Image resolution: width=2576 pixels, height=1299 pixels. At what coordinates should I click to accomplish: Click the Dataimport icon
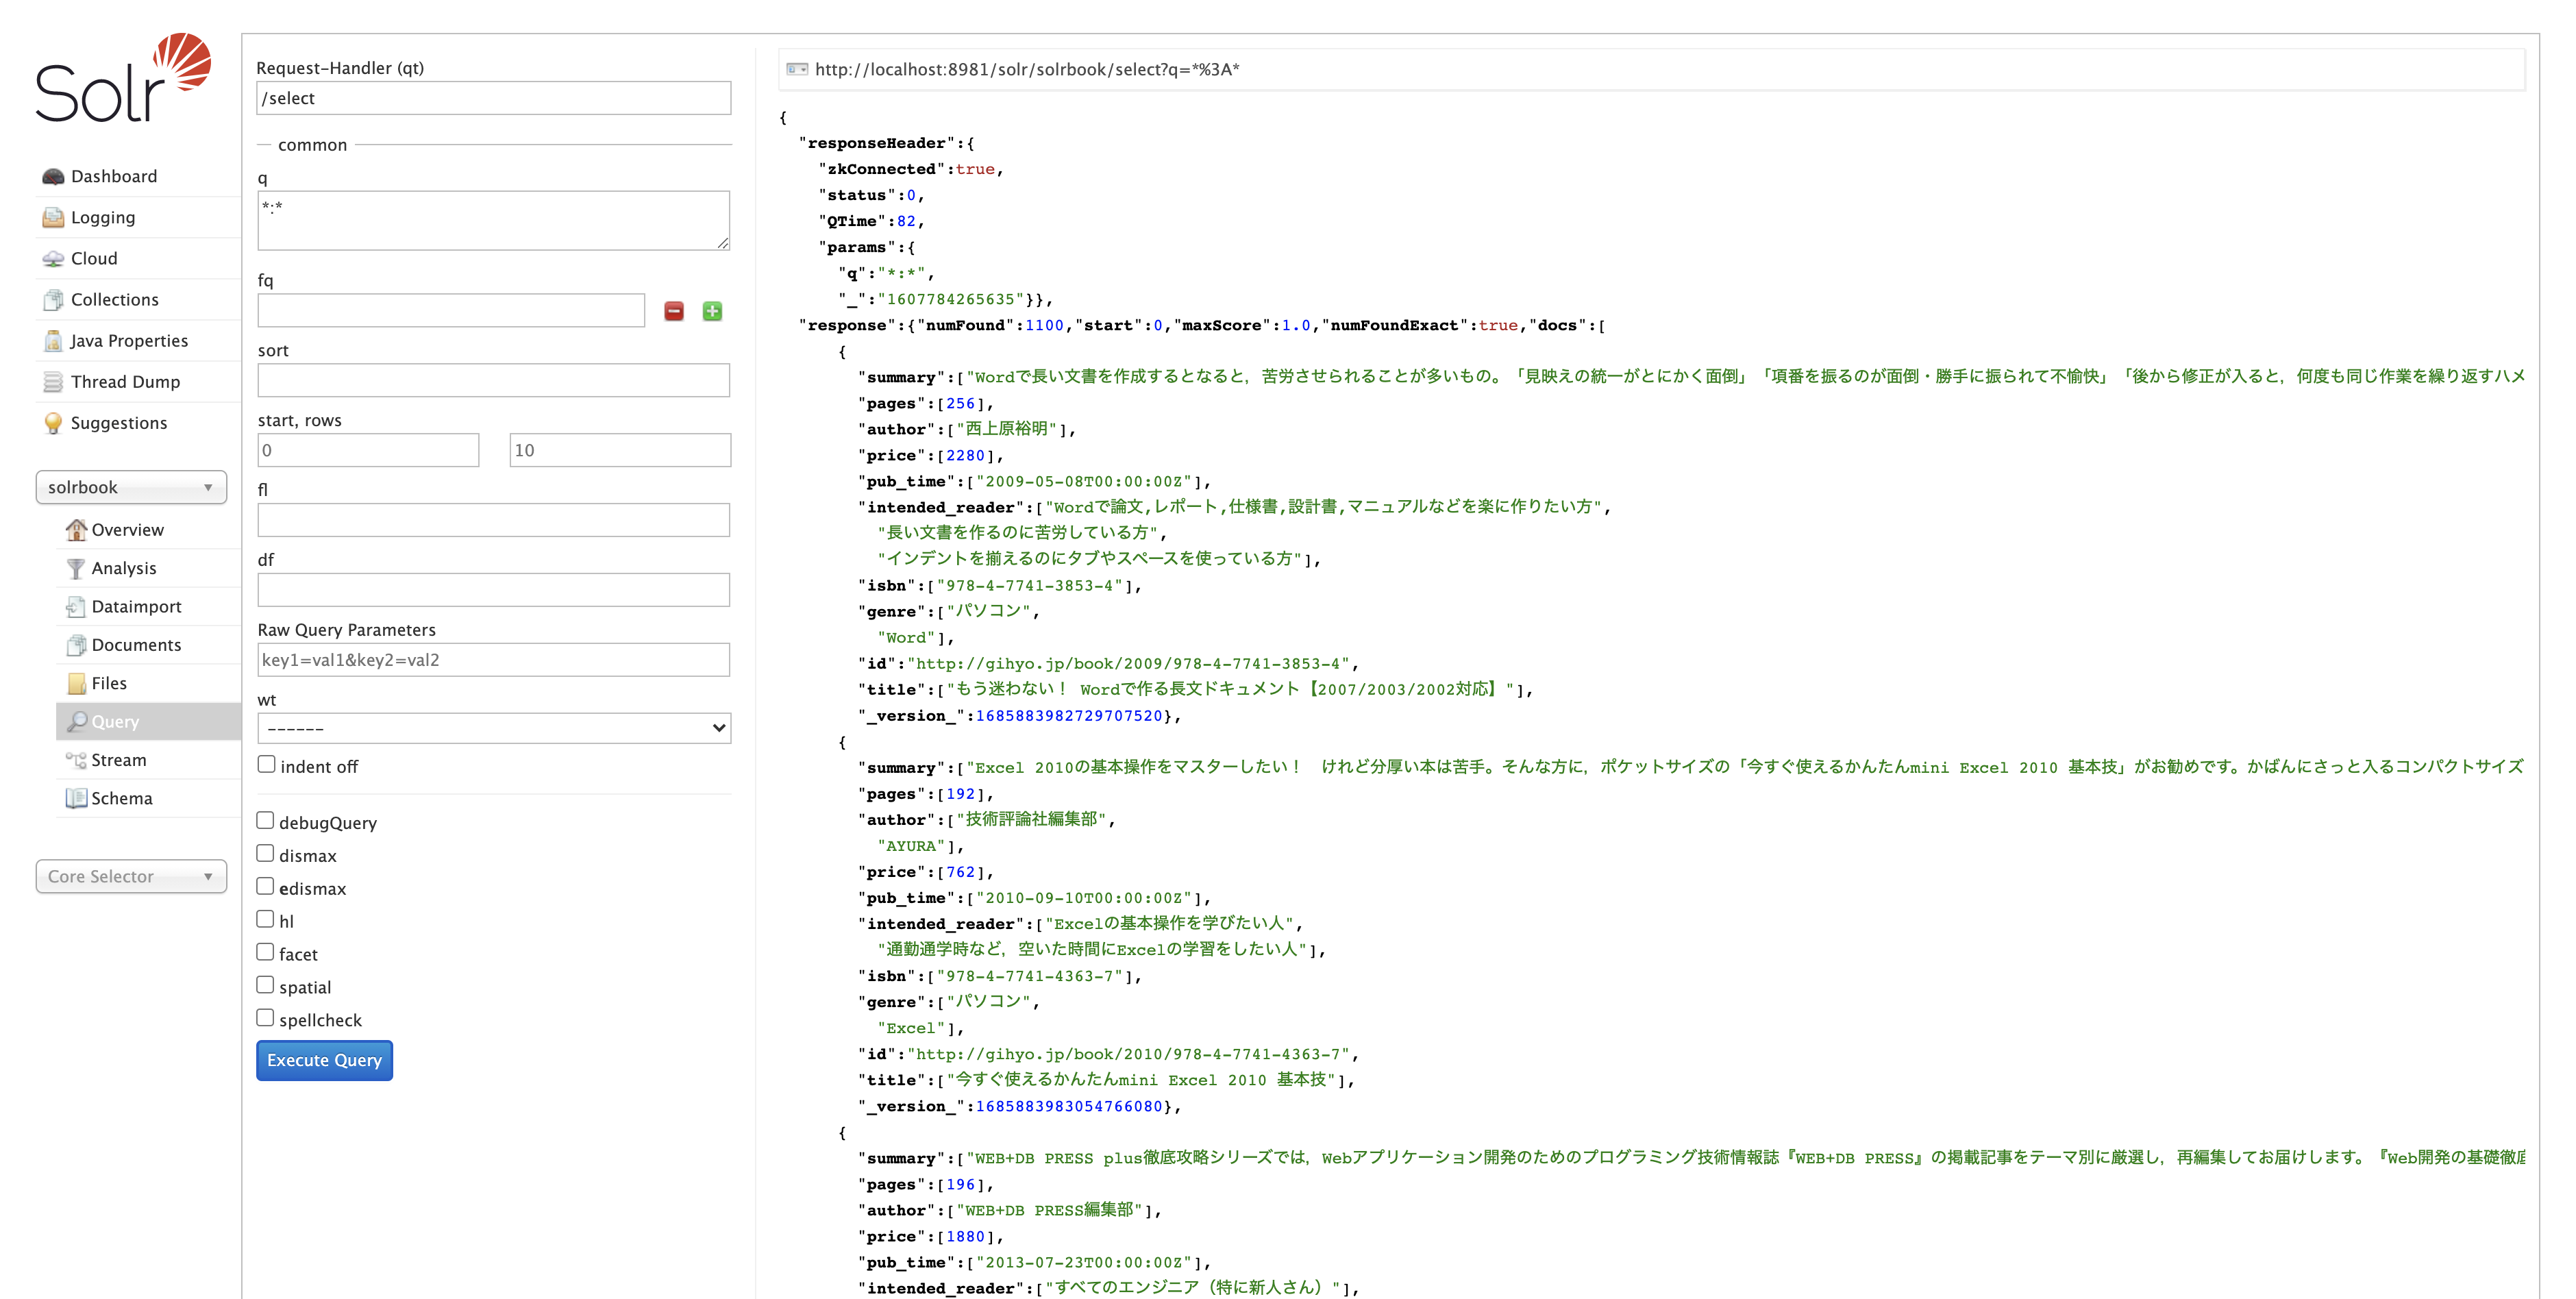tap(76, 607)
